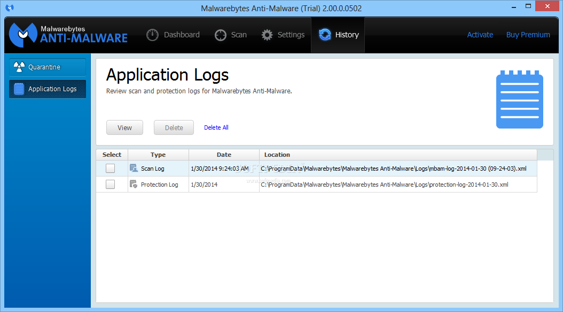Open the Dashboard tab
Image resolution: width=563 pixels, height=312 pixels.
[173, 35]
